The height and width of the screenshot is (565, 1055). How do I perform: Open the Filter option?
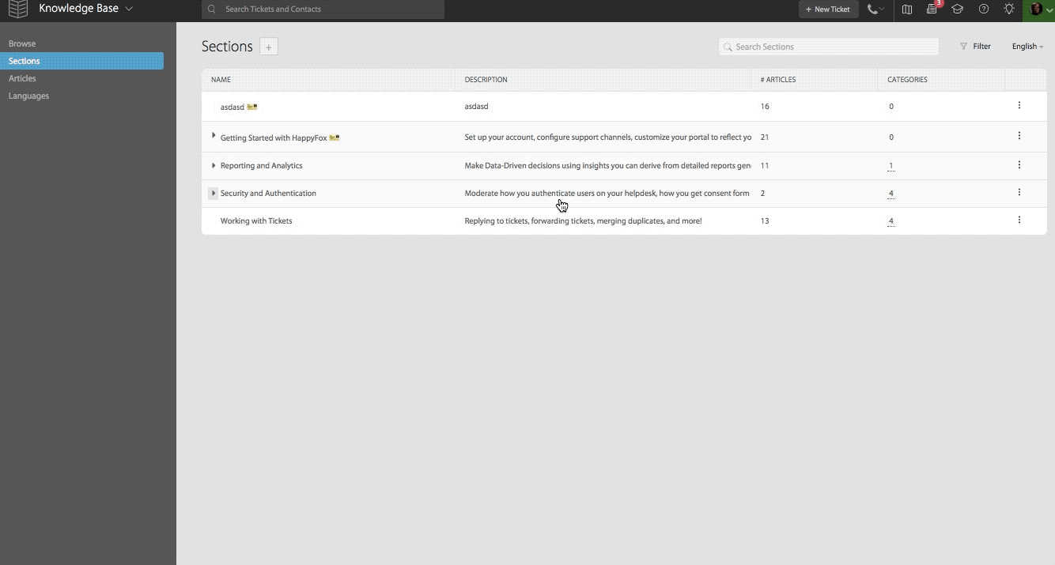click(x=975, y=47)
